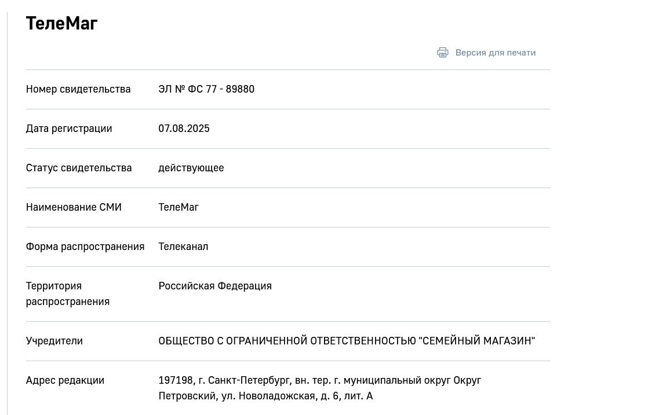Select the status value 'действующее'

[191, 168]
